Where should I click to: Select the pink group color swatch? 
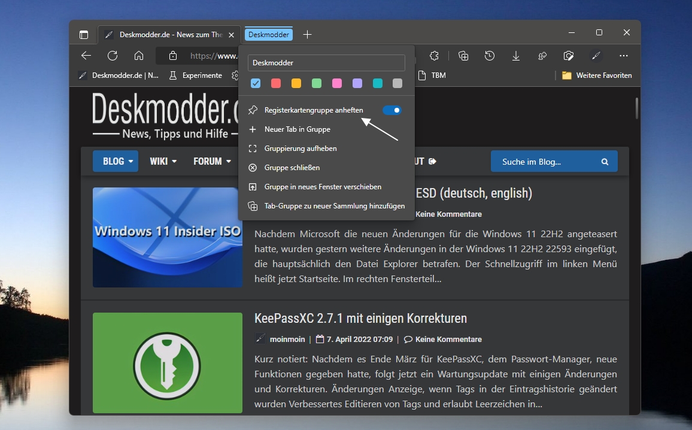point(337,83)
